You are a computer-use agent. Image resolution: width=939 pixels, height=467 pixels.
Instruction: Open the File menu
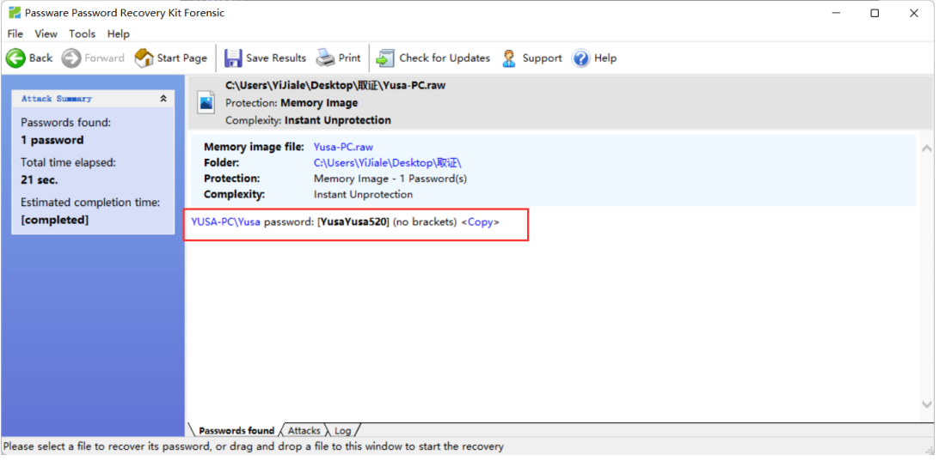15,34
